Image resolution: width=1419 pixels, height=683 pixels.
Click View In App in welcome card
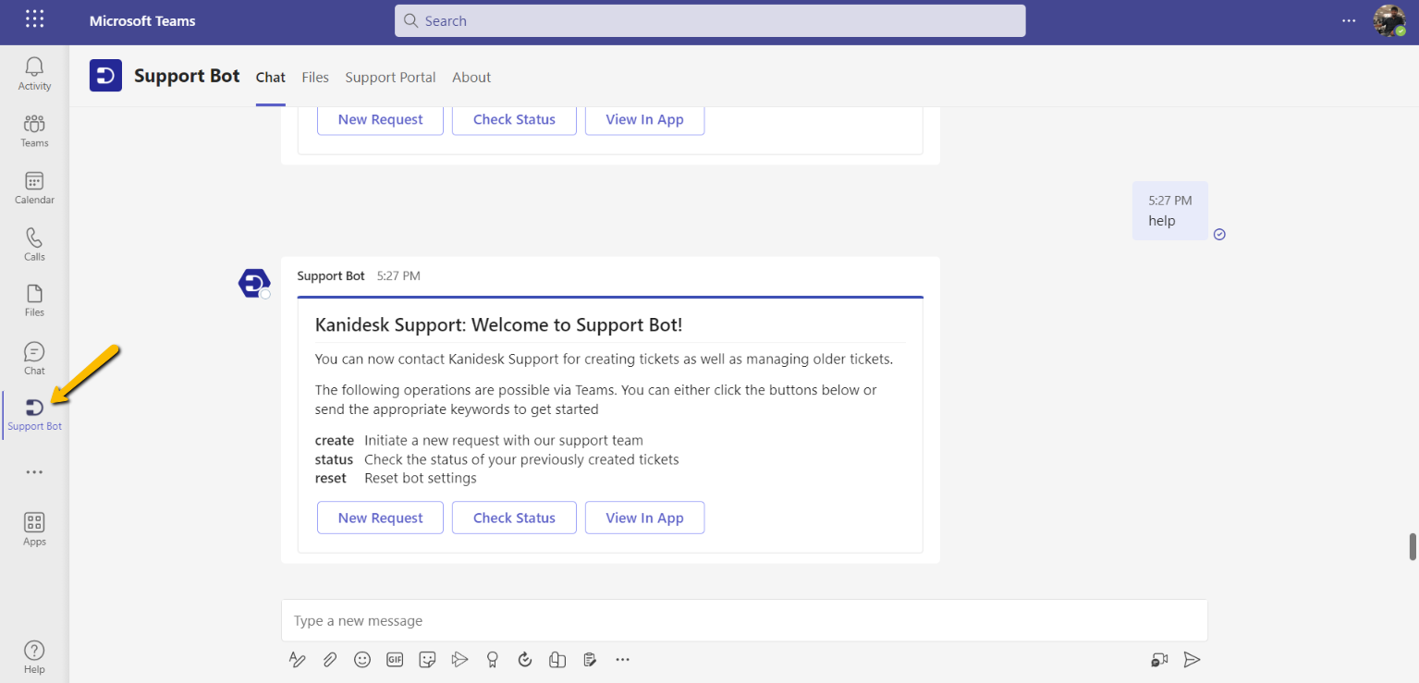(644, 518)
